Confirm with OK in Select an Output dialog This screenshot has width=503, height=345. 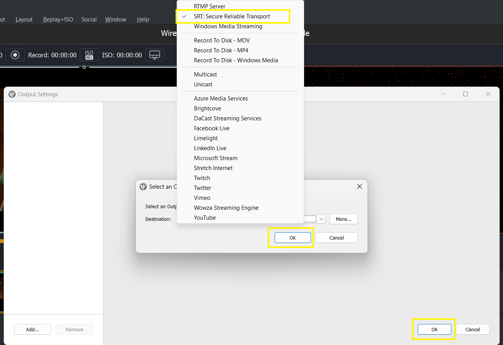293,238
